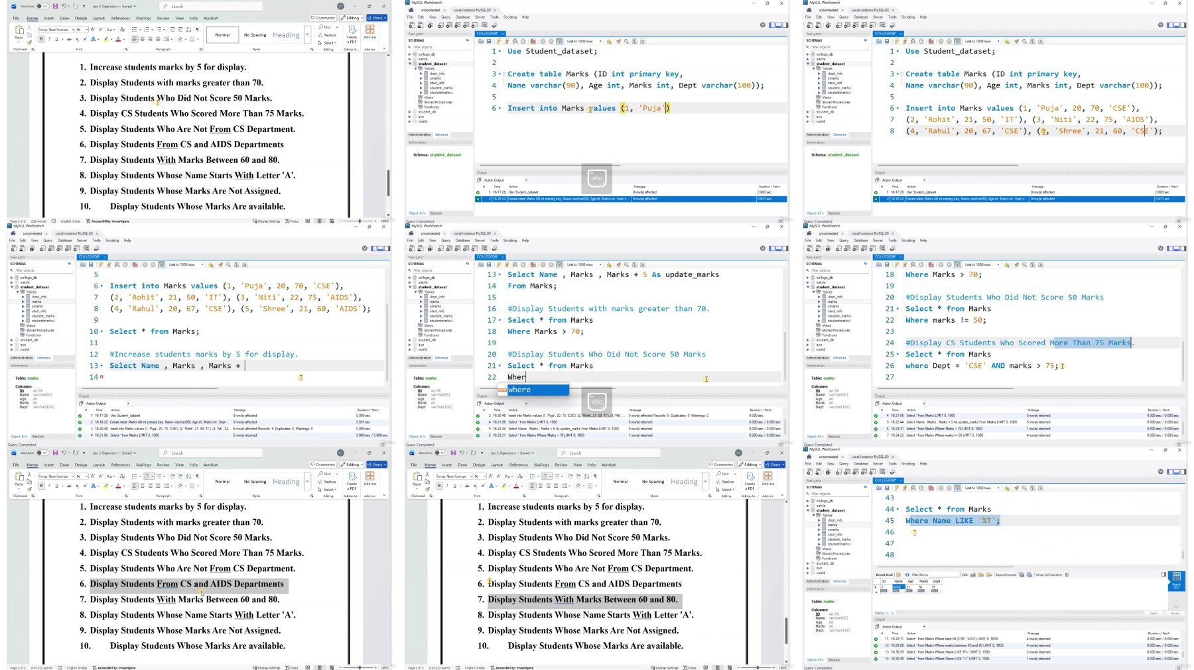The height and width of the screenshot is (670, 1194).
Task: Apply Italic in the unhighlighted Word window
Action: pos(49,39)
